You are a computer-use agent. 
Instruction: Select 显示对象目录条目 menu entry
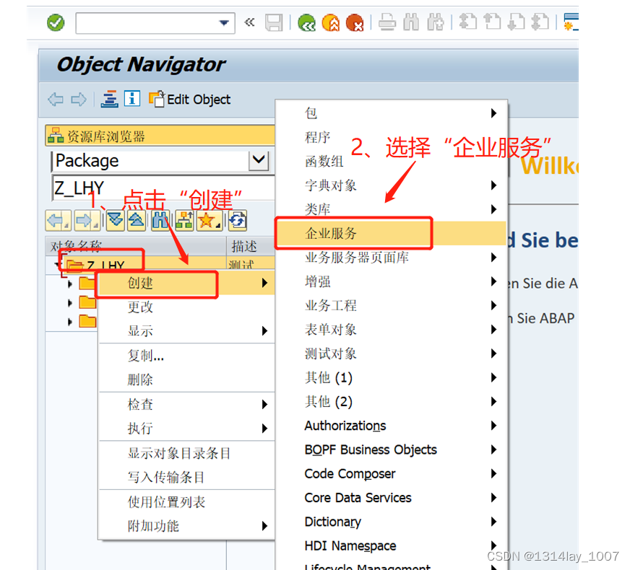(187, 453)
